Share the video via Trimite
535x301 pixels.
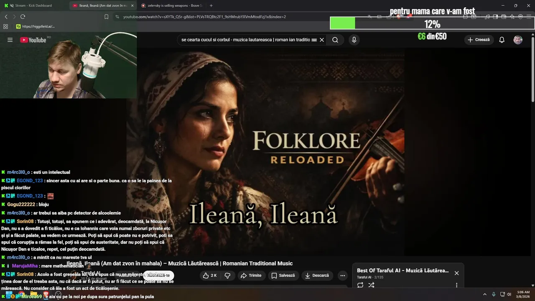pyautogui.click(x=251, y=275)
